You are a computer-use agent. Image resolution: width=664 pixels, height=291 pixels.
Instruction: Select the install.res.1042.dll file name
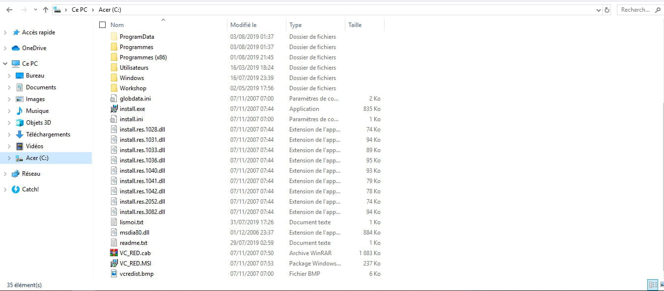[x=142, y=191]
